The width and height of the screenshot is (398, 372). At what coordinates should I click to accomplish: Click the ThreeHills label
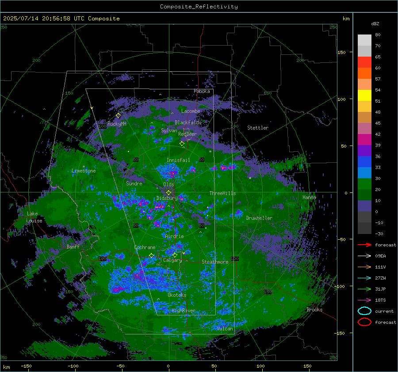tap(222, 193)
